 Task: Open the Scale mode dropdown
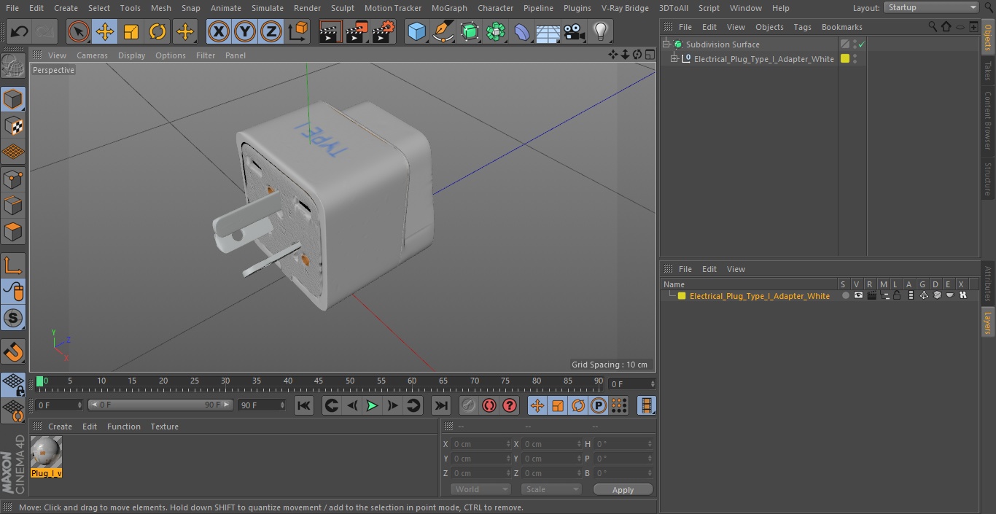[x=552, y=489]
